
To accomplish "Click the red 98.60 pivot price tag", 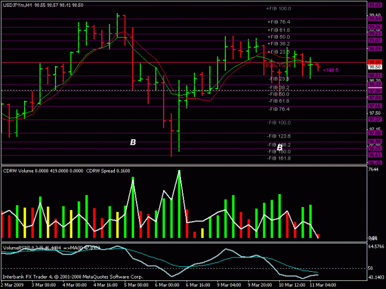I will click(x=375, y=62).
